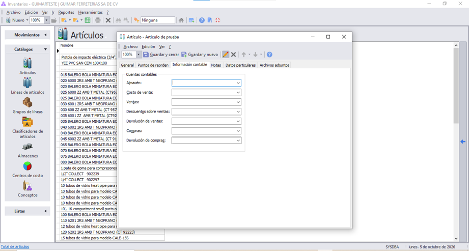Open the Ventas account dropdown
469x251 pixels.
coord(238,102)
